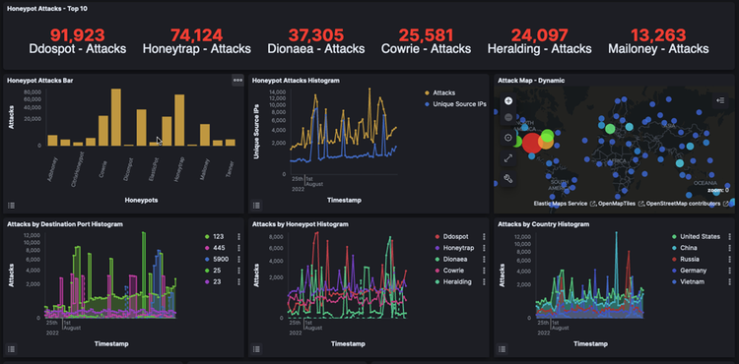Image resolution: width=739 pixels, height=364 pixels.
Task: Click the Honeytrap 74,124 attacks metric
Action: (196, 41)
